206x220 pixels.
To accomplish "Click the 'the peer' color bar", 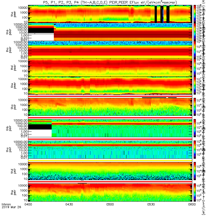I will 195,86.
